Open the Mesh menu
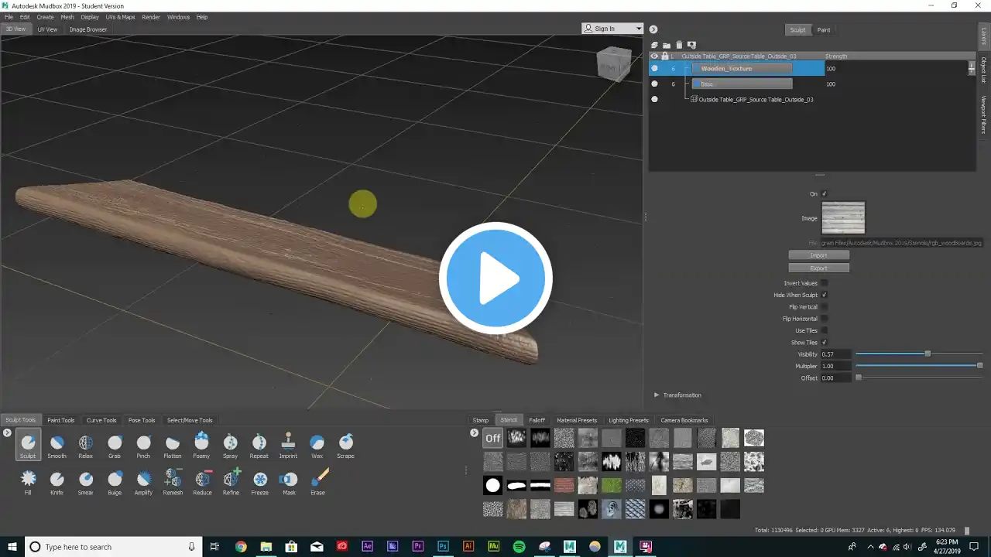 [67, 17]
